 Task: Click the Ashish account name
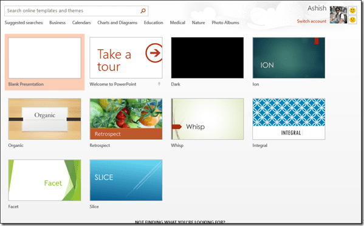[x=317, y=8]
